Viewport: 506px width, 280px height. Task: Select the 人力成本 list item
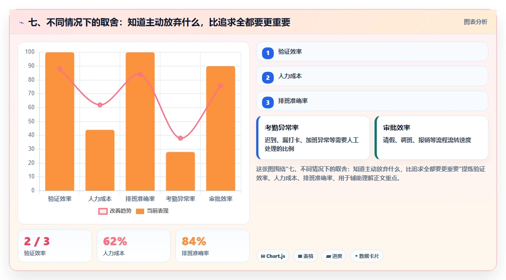pyautogui.click(x=372, y=76)
